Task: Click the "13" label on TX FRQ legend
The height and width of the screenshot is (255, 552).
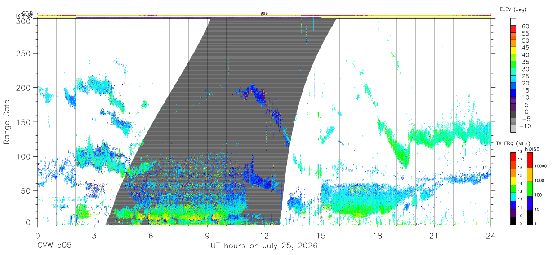Action: point(520,192)
